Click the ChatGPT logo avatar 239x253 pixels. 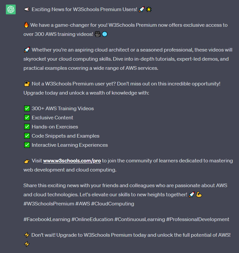pos(11,9)
